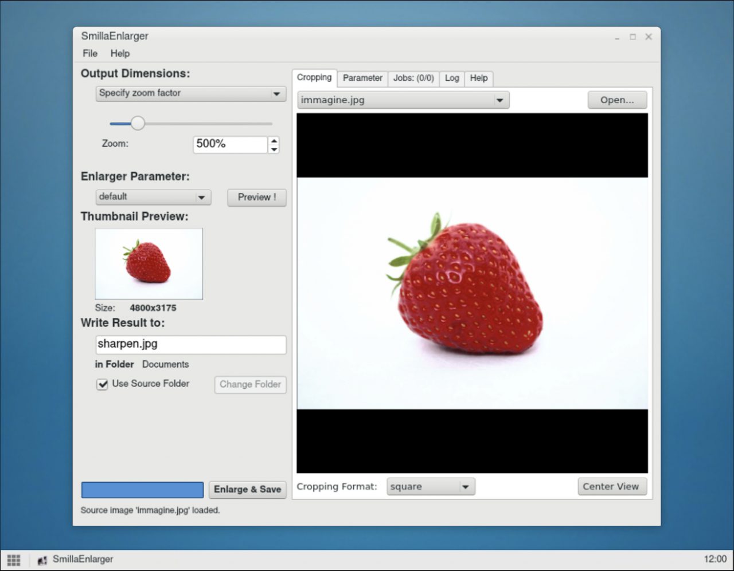The image size is (734, 571).
Task: Uncheck Use Source Folder checkbox
Action: coord(102,384)
